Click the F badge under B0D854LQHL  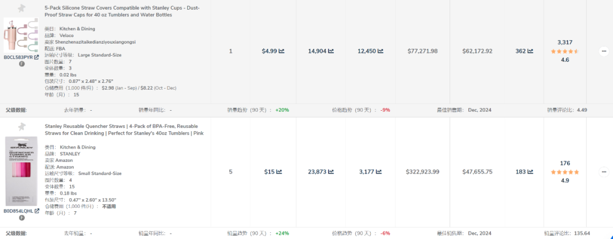coord(22,217)
